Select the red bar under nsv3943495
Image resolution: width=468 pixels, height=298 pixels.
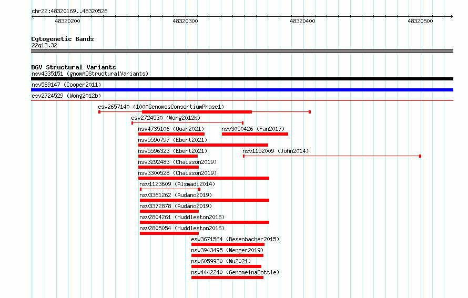[x=228, y=255]
